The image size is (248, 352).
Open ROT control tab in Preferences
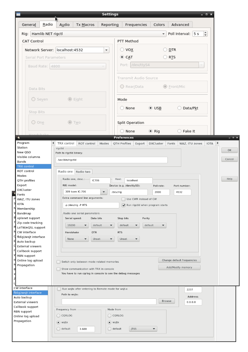point(87,144)
